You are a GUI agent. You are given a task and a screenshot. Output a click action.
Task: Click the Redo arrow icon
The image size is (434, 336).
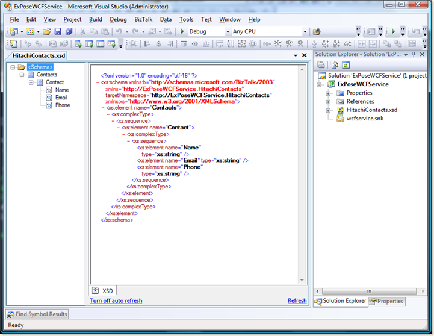(x=135, y=31)
